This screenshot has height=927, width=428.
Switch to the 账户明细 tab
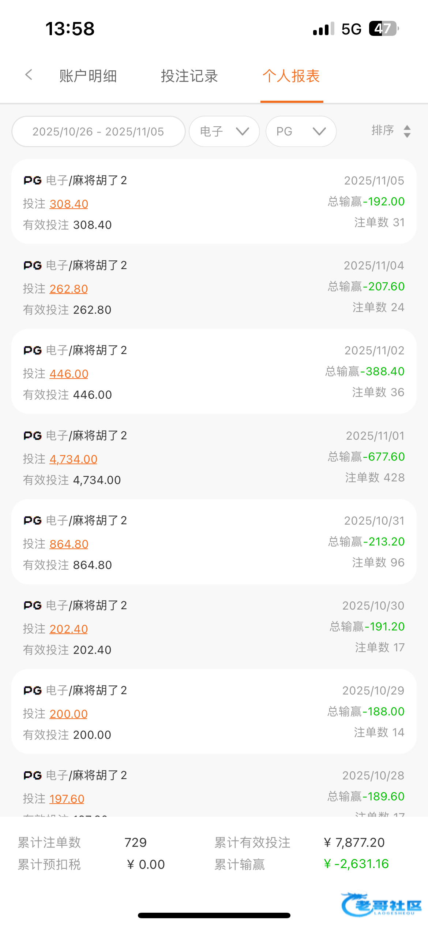[x=88, y=76]
